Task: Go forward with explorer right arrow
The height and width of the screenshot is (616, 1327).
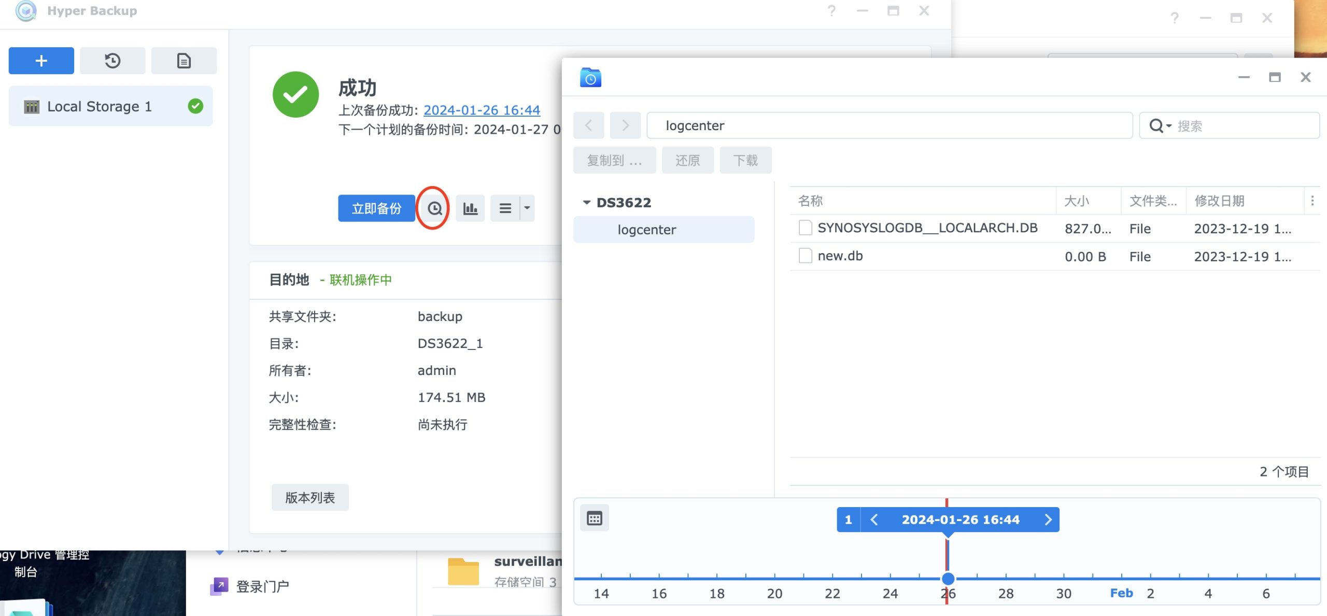Action: 625,125
